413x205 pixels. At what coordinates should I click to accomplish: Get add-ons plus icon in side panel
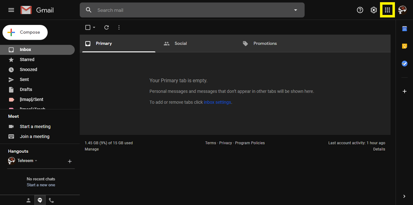point(405,91)
